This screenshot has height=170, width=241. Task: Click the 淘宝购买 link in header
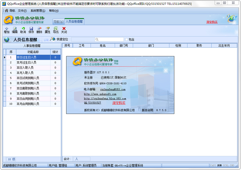pyautogui.click(x=212, y=22)
